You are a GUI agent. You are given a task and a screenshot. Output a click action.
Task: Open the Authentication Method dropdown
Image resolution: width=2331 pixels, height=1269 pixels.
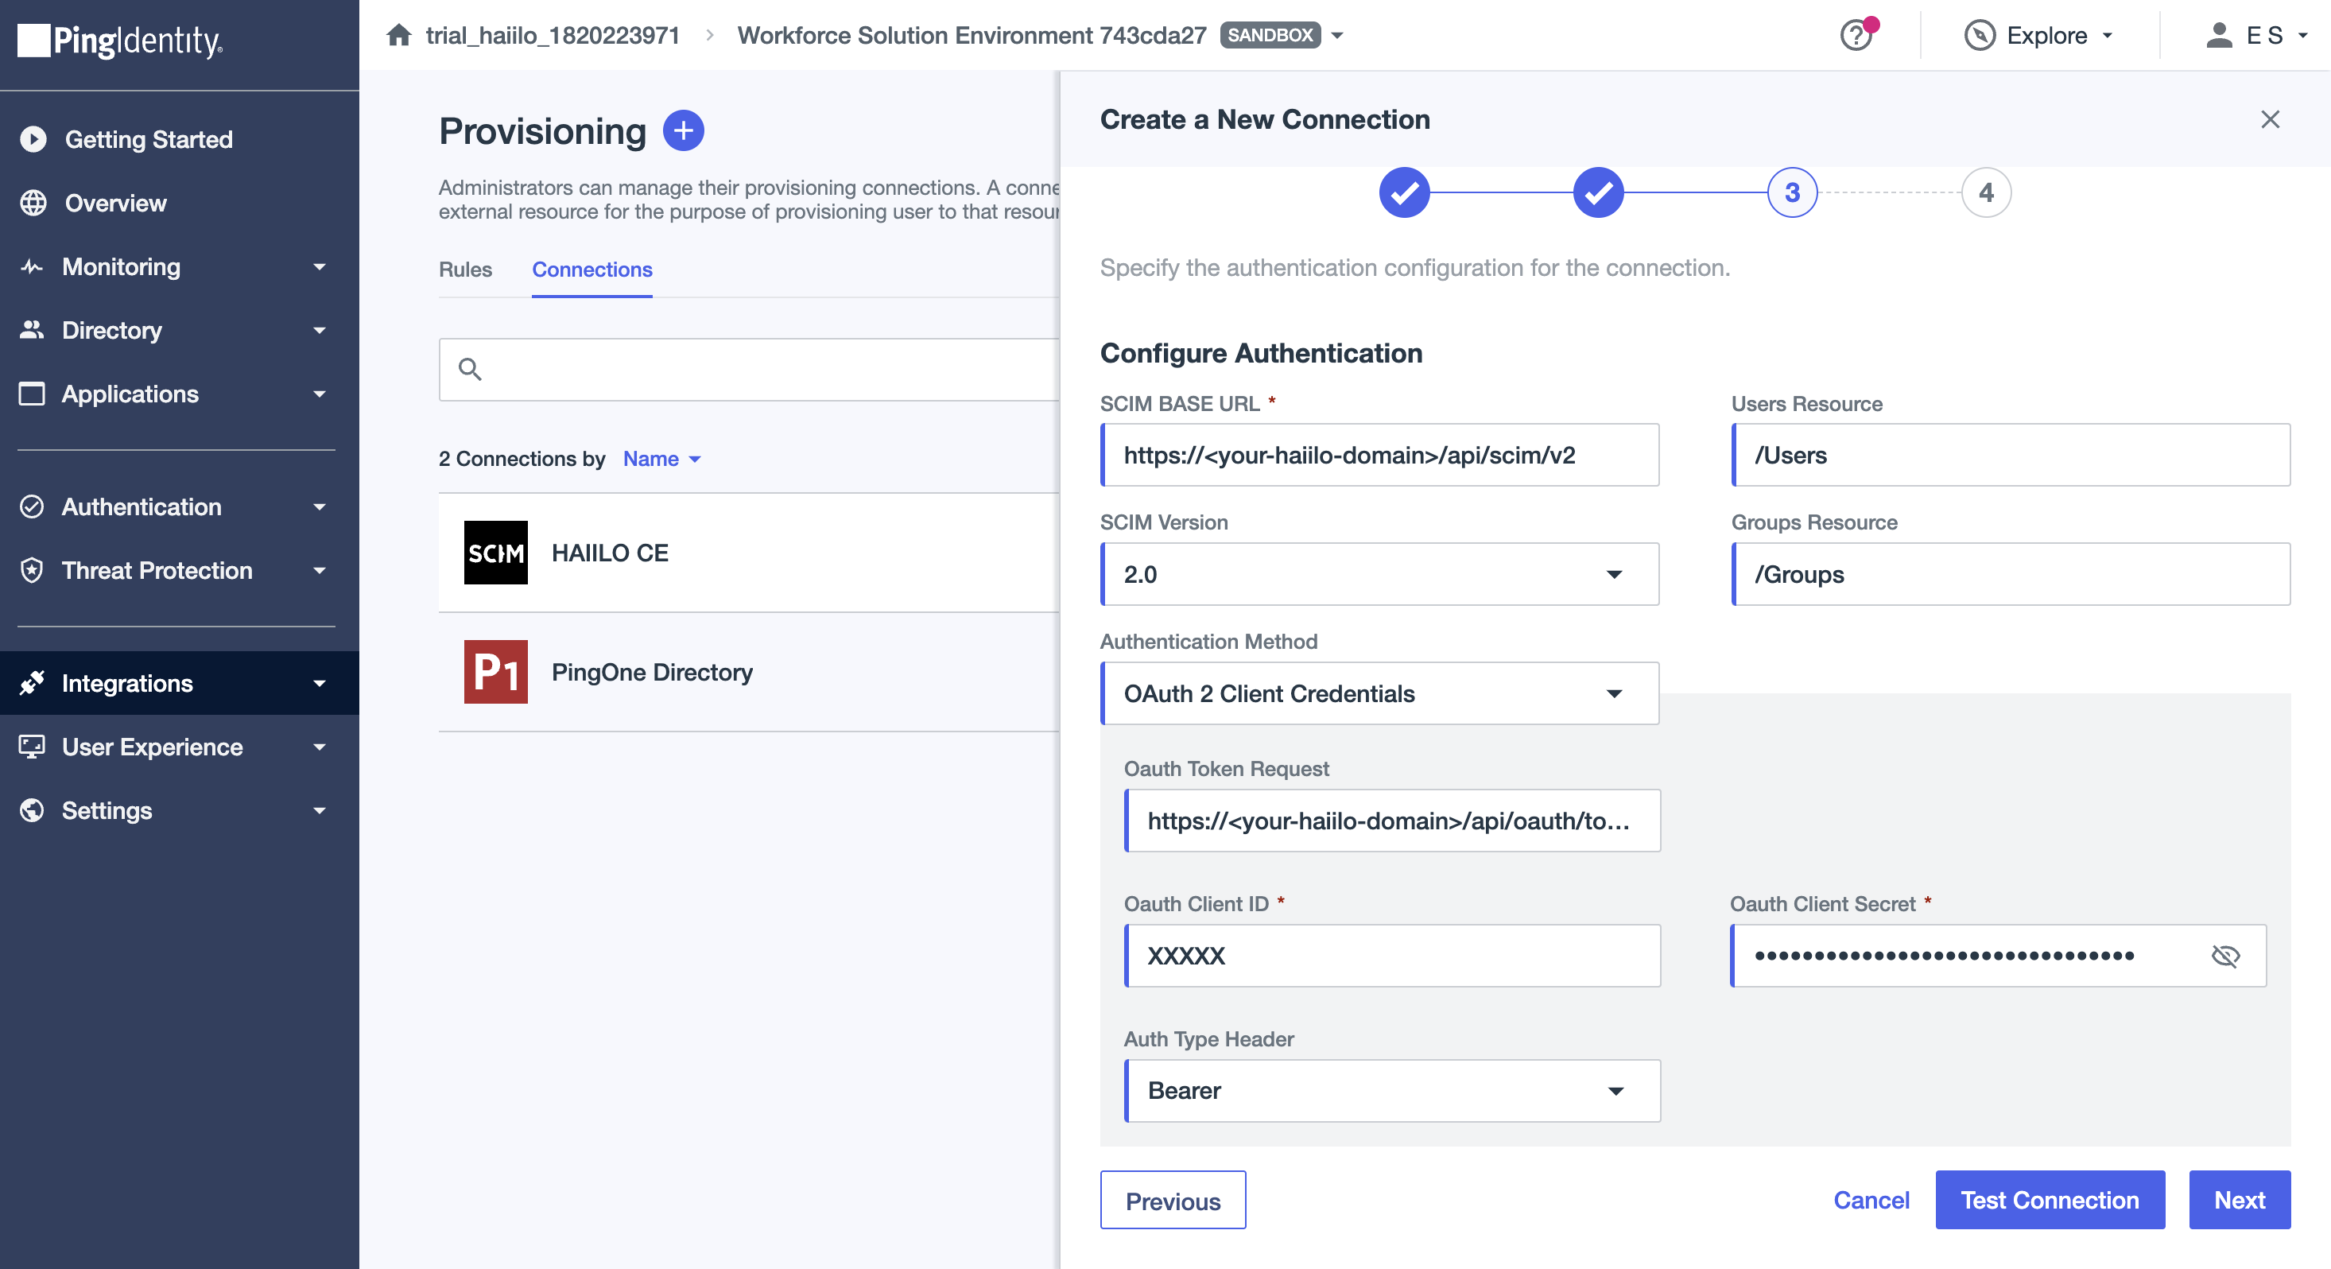point(1380,693)
